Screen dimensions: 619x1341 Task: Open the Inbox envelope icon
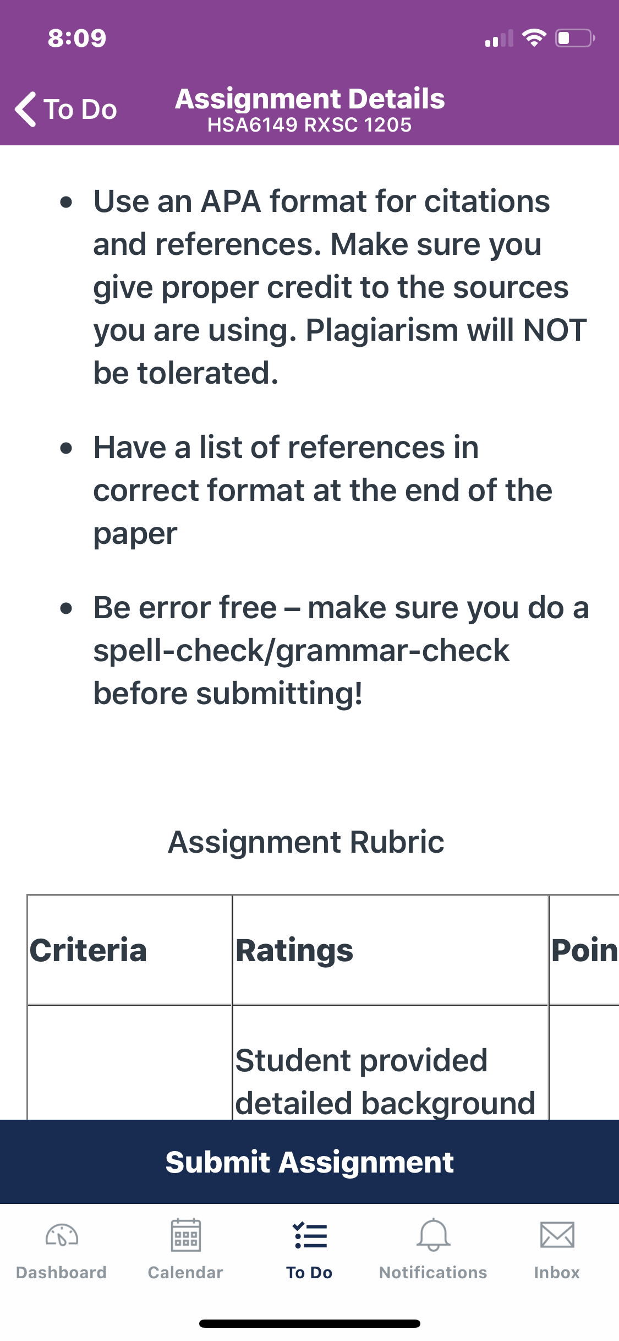[x=557, y=1235]
